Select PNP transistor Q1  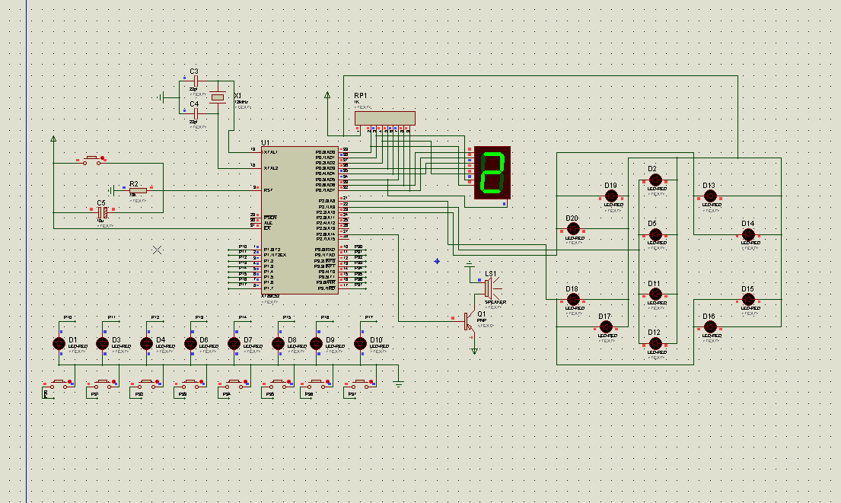point(469,322)
